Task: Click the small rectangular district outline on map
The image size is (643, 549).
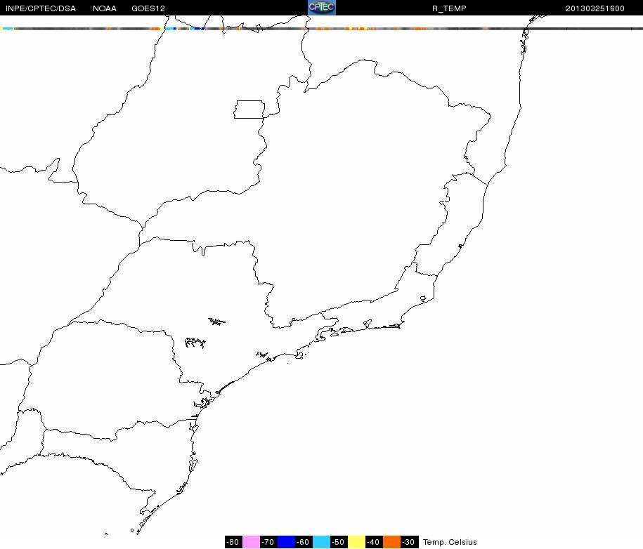Action: pyautogui.click(x=249, y=110)
